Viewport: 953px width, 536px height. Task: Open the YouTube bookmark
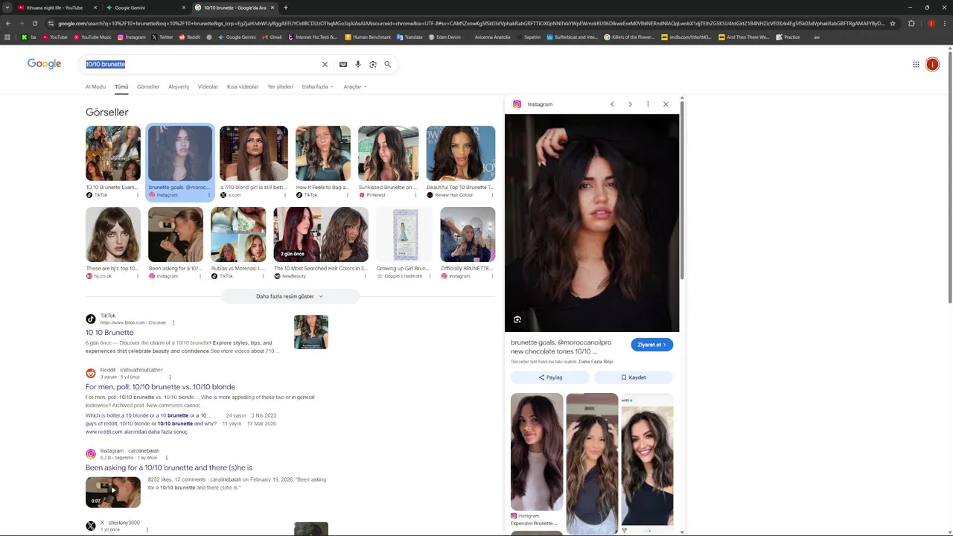coord(55,36)
